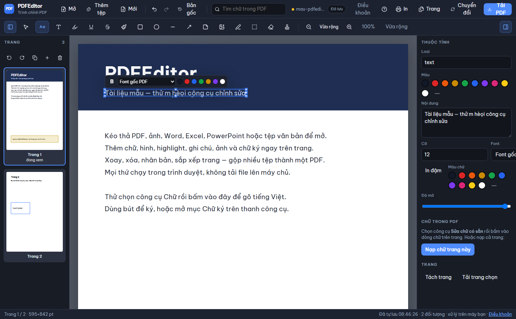Select the dashed marquee area tool
This screenshot has height=319, width=516.
pyautogui.click(x=254, y=27)
